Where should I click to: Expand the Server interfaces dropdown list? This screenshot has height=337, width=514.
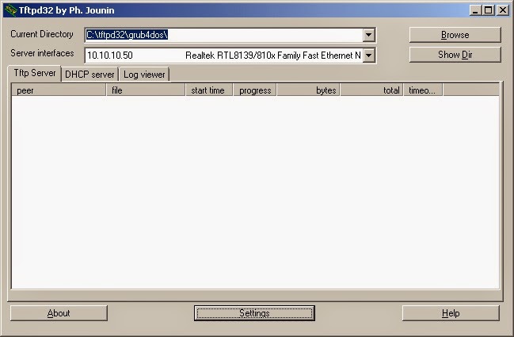tap(369, 56)
